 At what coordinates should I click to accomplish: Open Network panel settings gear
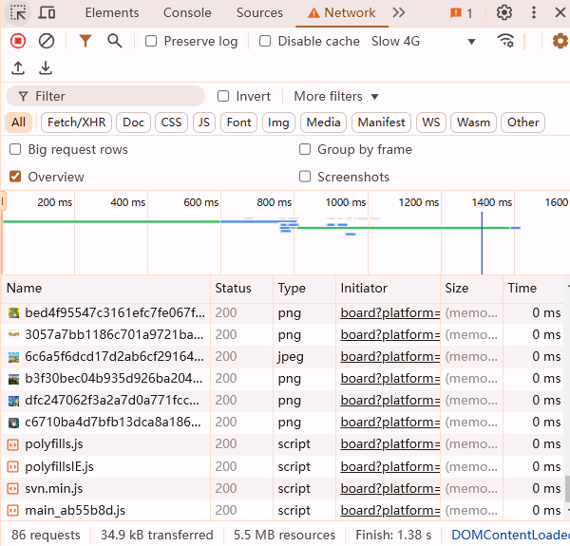[x=560, y=41]
